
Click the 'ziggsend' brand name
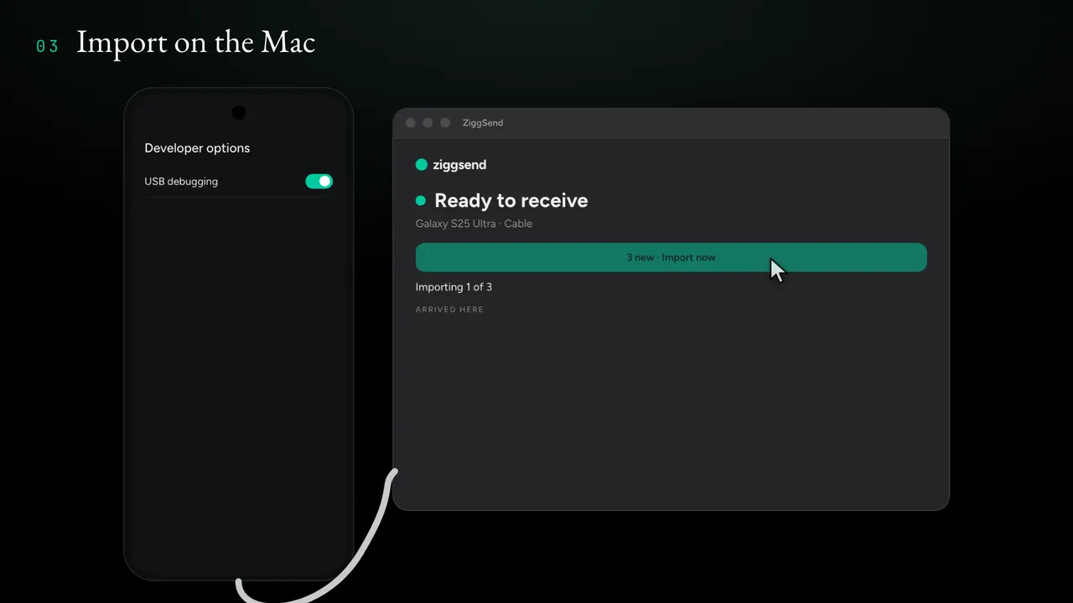point(459,165)
